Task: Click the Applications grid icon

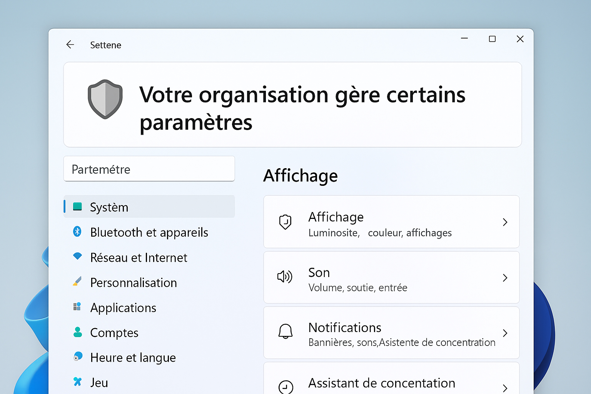Action: pyautogui.click(x=77, y=307)
